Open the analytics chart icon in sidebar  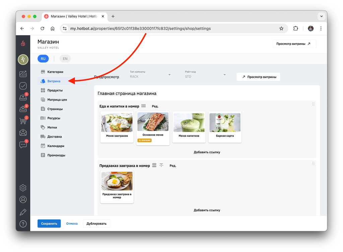pos(23,74)
